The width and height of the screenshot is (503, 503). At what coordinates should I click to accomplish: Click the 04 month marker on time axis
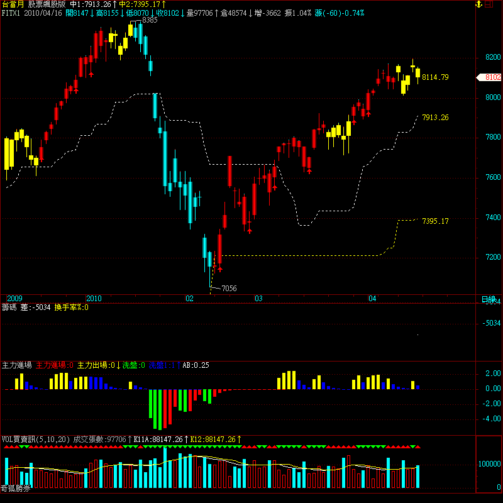[372, 299]
